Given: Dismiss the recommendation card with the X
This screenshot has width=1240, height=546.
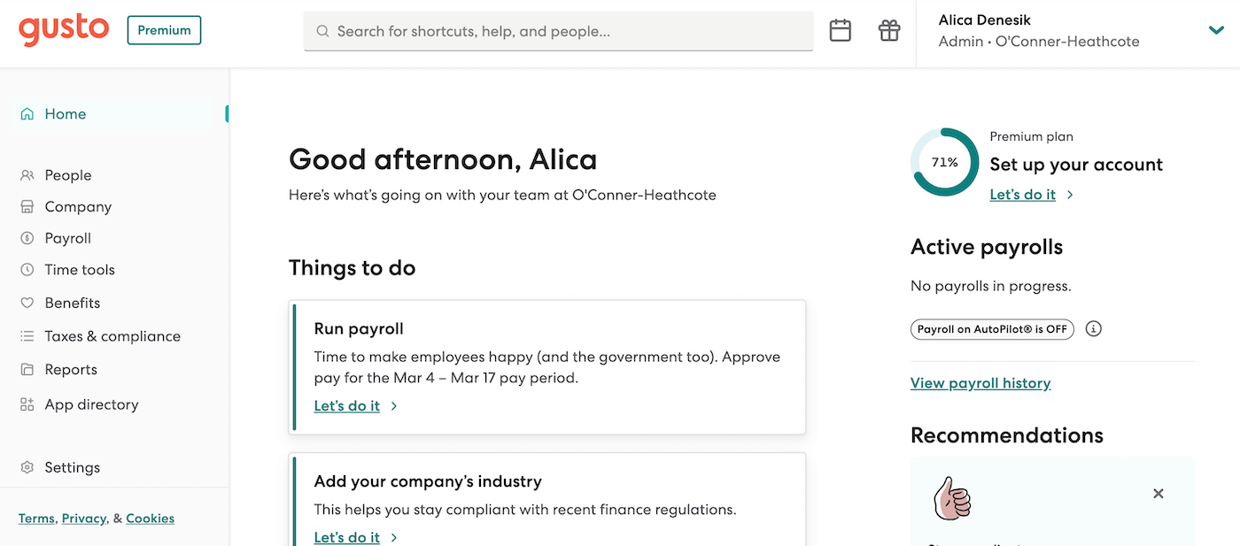Looking at the screenshot, I should [x=1158, y=494].
